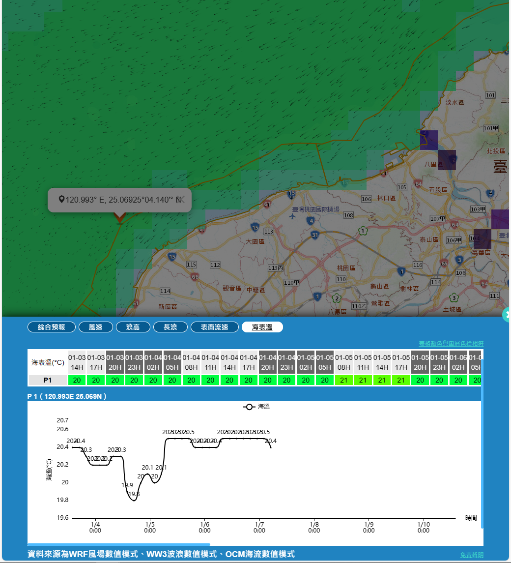Click the panel's vertical scrollbar
Screen dimensions: 511x563
[x=483, y=443]
